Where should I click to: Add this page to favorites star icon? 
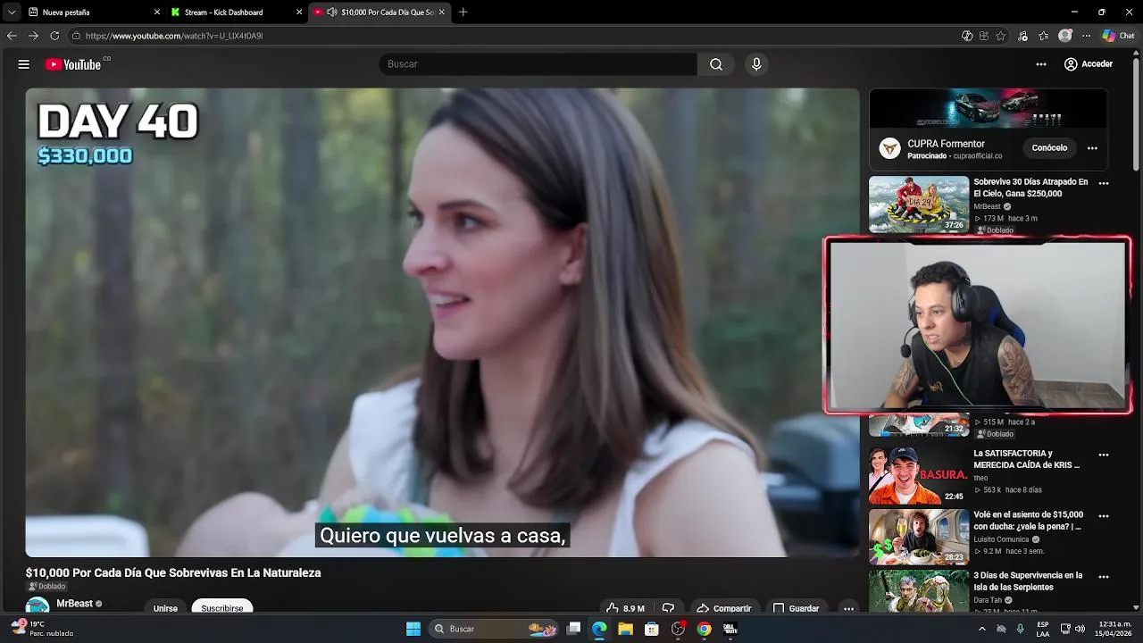click(1001, 36)
